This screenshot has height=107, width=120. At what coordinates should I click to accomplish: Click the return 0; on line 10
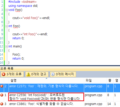18,38
